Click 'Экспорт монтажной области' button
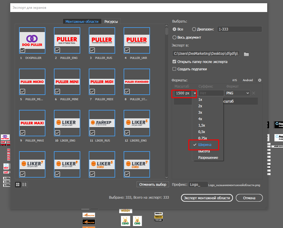The height and width of the screenshot is (228, 283). [x=207, y=198]
